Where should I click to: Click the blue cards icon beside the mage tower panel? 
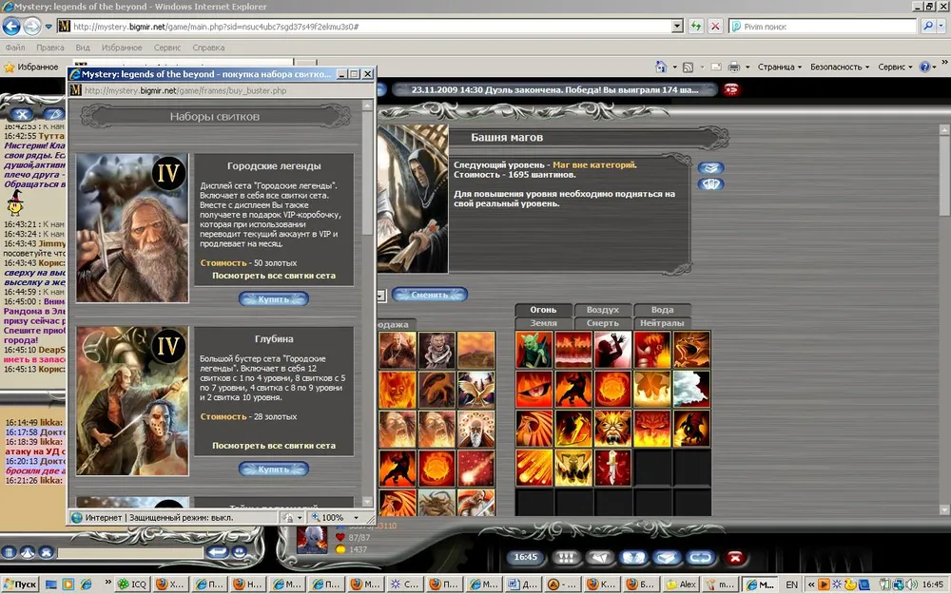coord(710,184)
